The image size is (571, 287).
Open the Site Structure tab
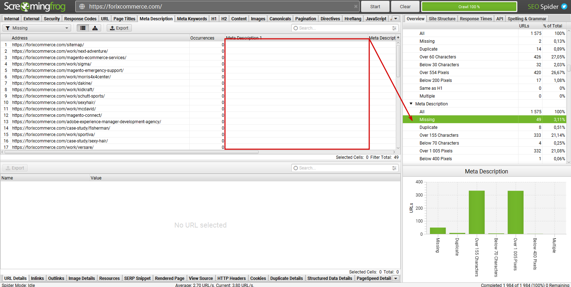click(x=442, y=19)
